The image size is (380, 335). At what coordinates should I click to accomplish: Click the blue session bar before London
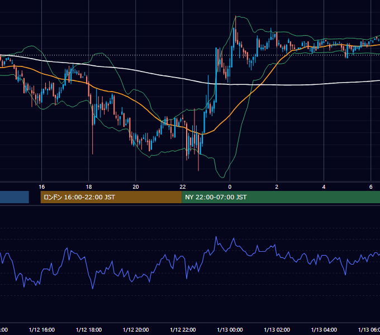point(15,197)
